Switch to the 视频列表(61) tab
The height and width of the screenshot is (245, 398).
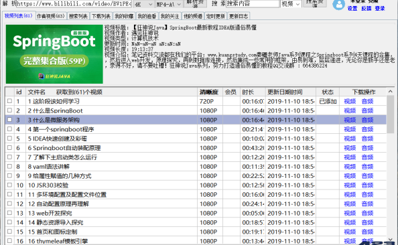(19, 15)
